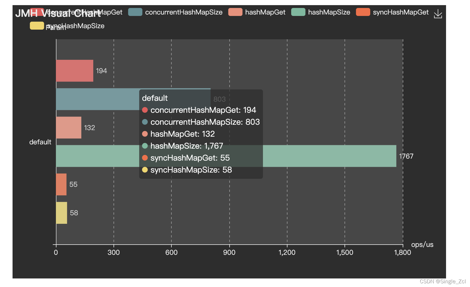470x287 pixels.
Task: Click the hashMapGet bar labeled 132
Action: [69, 128]
